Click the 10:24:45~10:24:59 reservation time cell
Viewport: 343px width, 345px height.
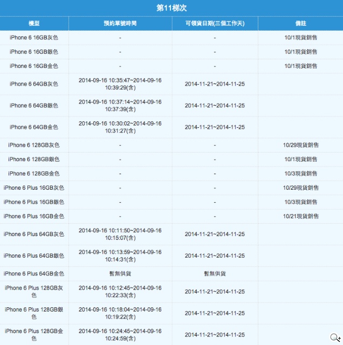click(120, 335)
